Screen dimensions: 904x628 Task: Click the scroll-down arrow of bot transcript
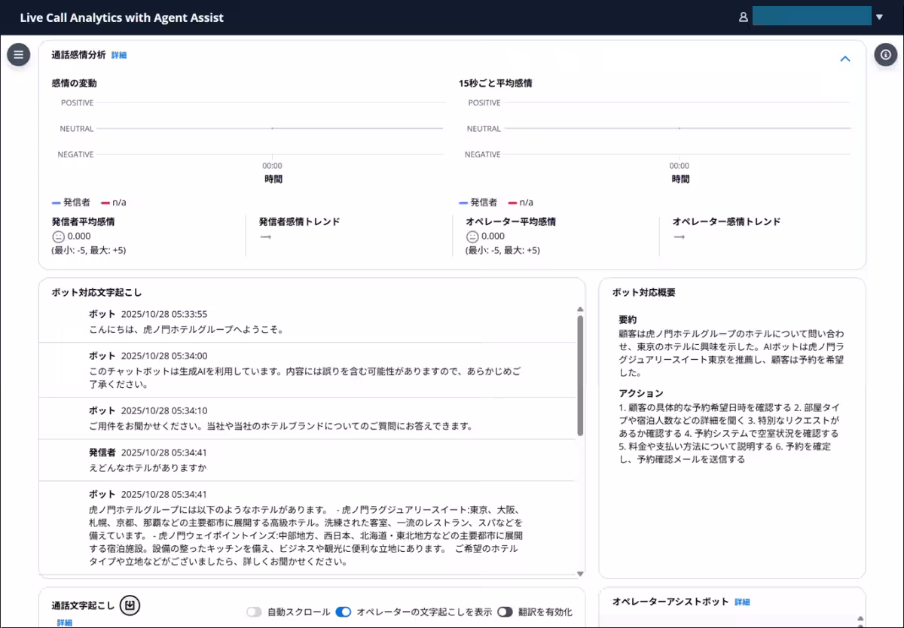click(x=580, y=574)
